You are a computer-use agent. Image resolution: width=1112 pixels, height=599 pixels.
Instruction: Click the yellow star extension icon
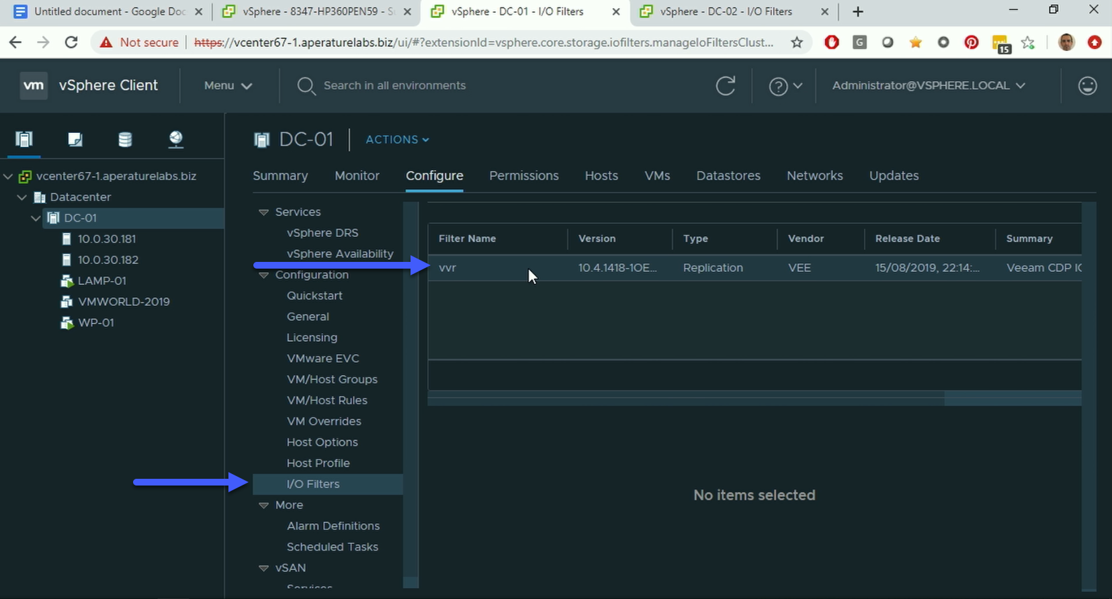pyautogui.click(x=915, y=42)
